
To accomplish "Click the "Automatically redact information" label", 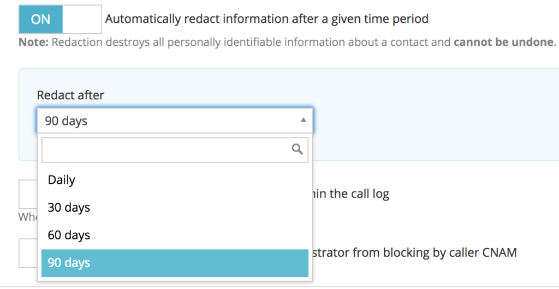I will (218, 19).
